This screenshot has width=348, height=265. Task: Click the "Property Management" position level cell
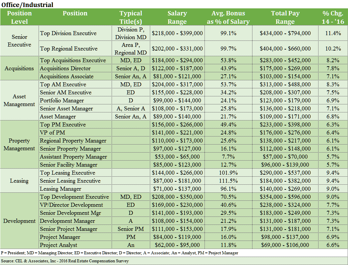(x=19, y=145)
